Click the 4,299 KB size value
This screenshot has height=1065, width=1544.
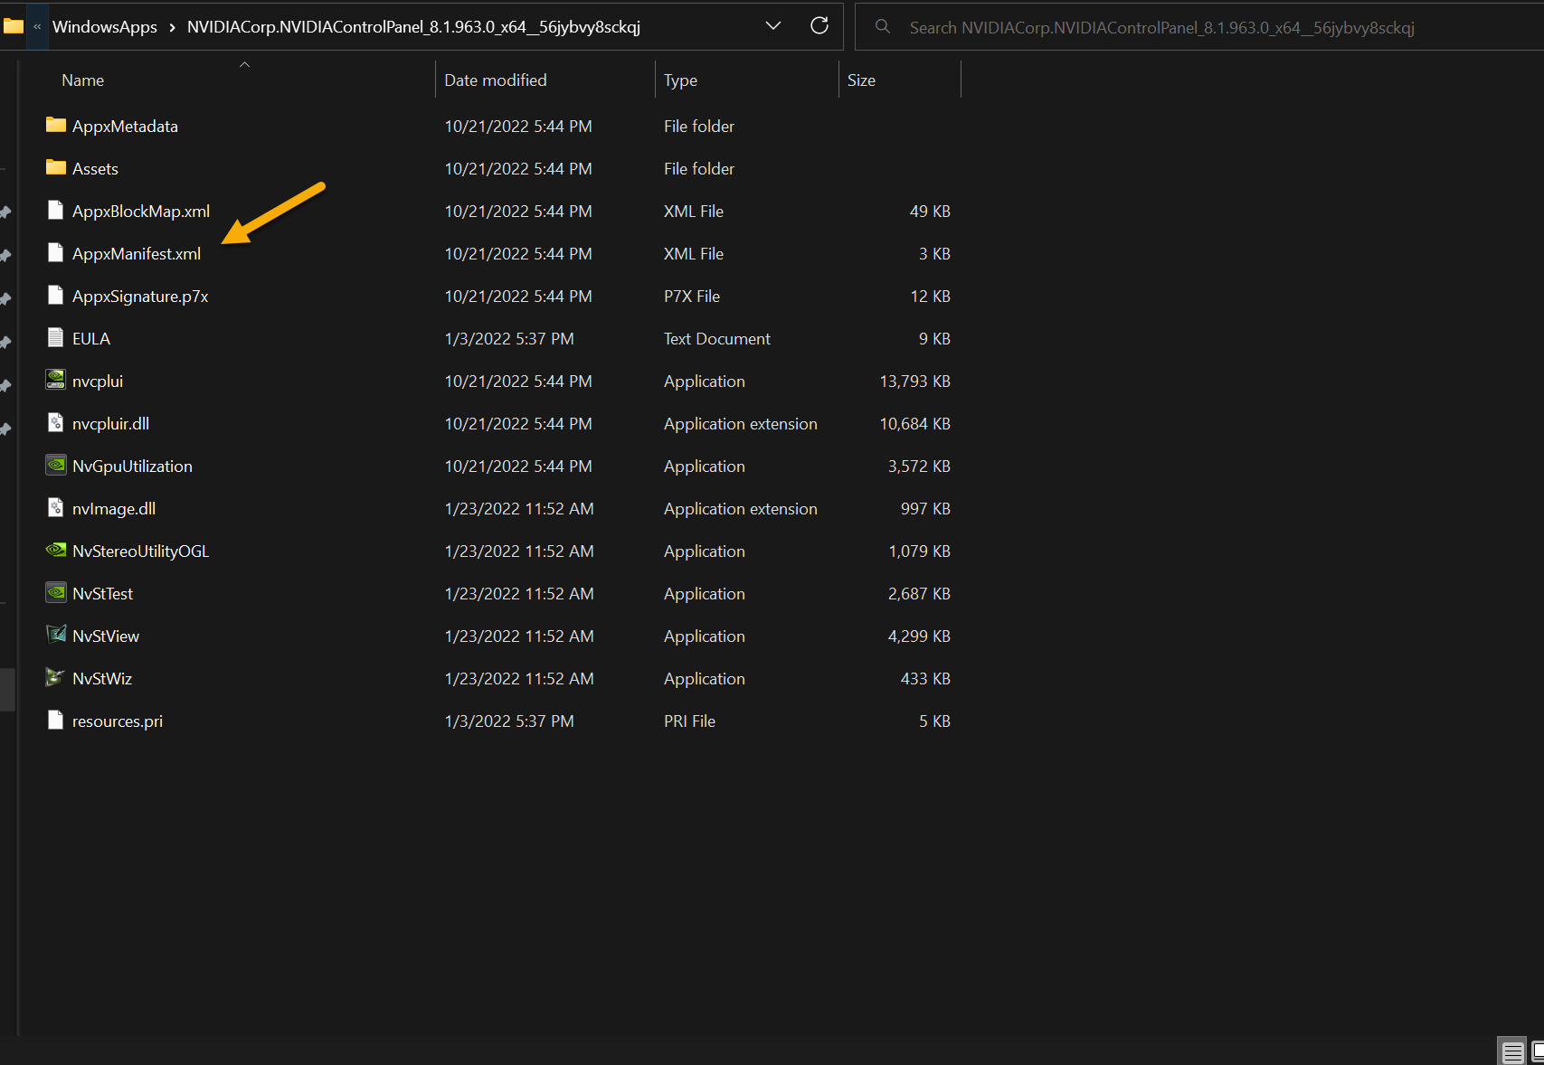pos(919,636)
